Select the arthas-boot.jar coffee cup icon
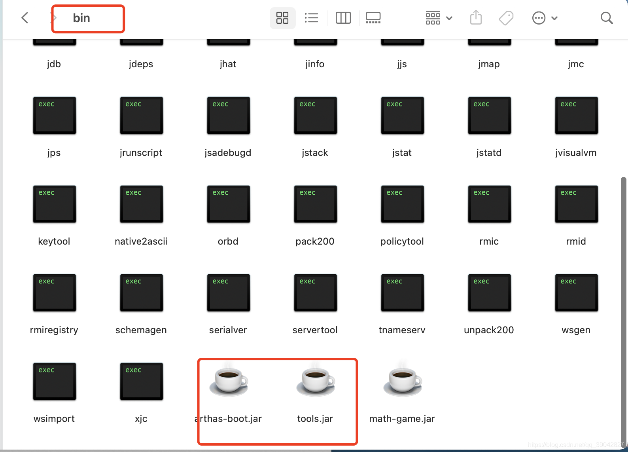628x452 pixels. [x=229, y=380]
